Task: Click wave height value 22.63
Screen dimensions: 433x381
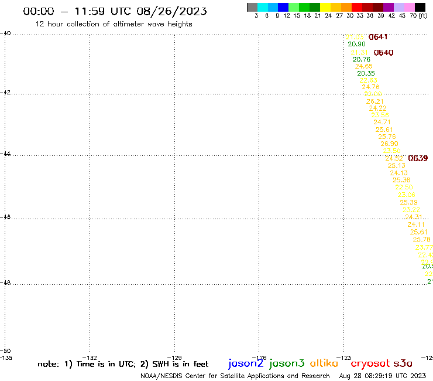Action: pyautogui.click(x=369, y=80)
